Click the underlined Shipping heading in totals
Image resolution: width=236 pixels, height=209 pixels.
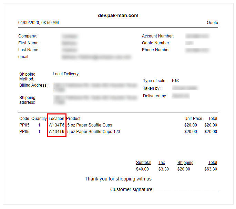[185, 163]
